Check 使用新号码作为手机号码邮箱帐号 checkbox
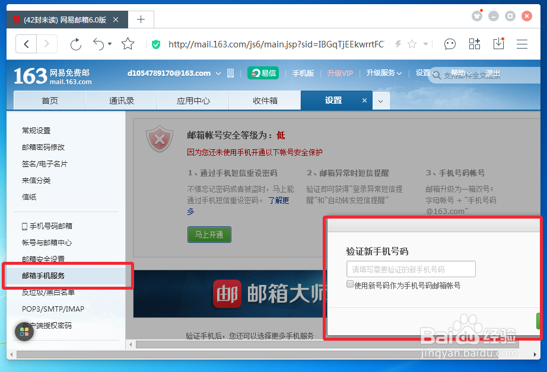 point(350,284)
